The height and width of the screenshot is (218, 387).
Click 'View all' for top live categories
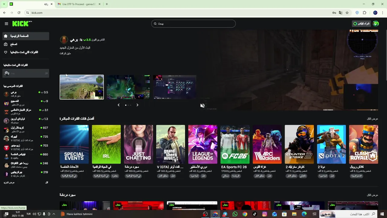[x=372, y=119]
